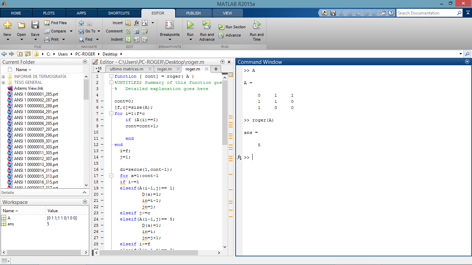This screenshot has width=472, height=265.
Task: Insert a section break icon
Action: click(128, 23)
